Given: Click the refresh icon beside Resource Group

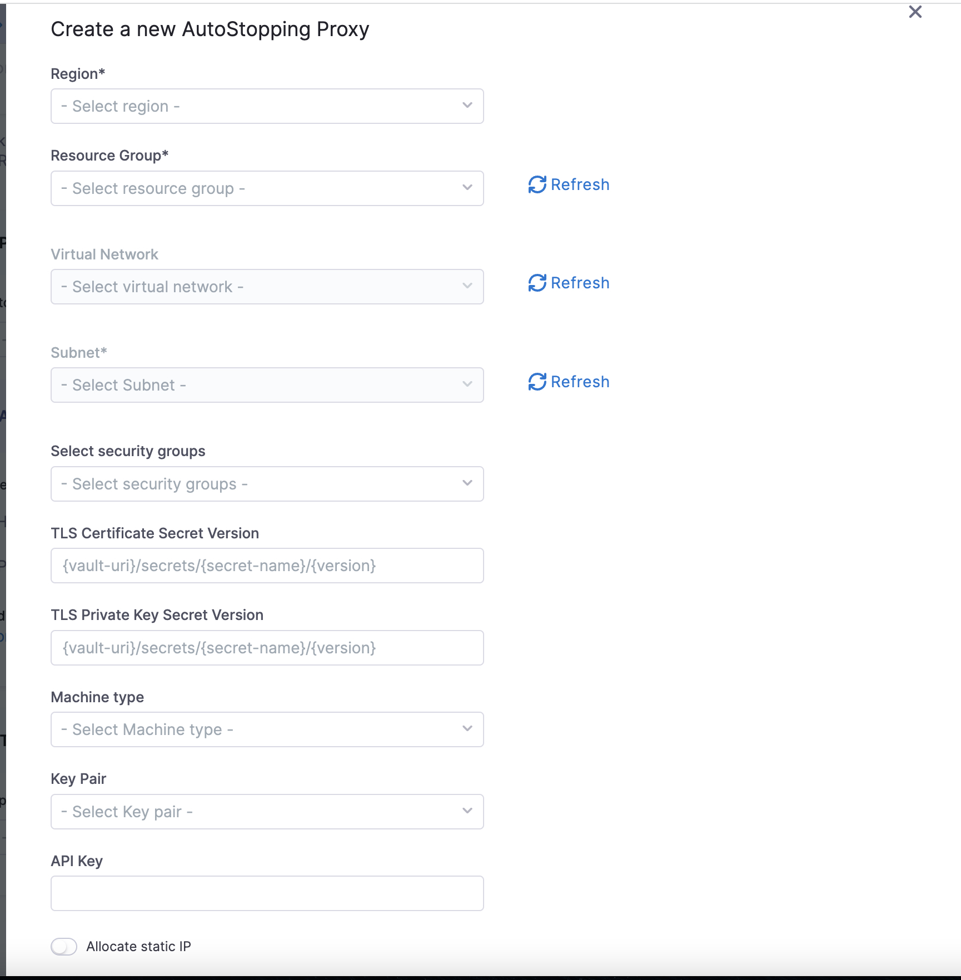Looking at the screenshot, I should click(x=537, y=184).
